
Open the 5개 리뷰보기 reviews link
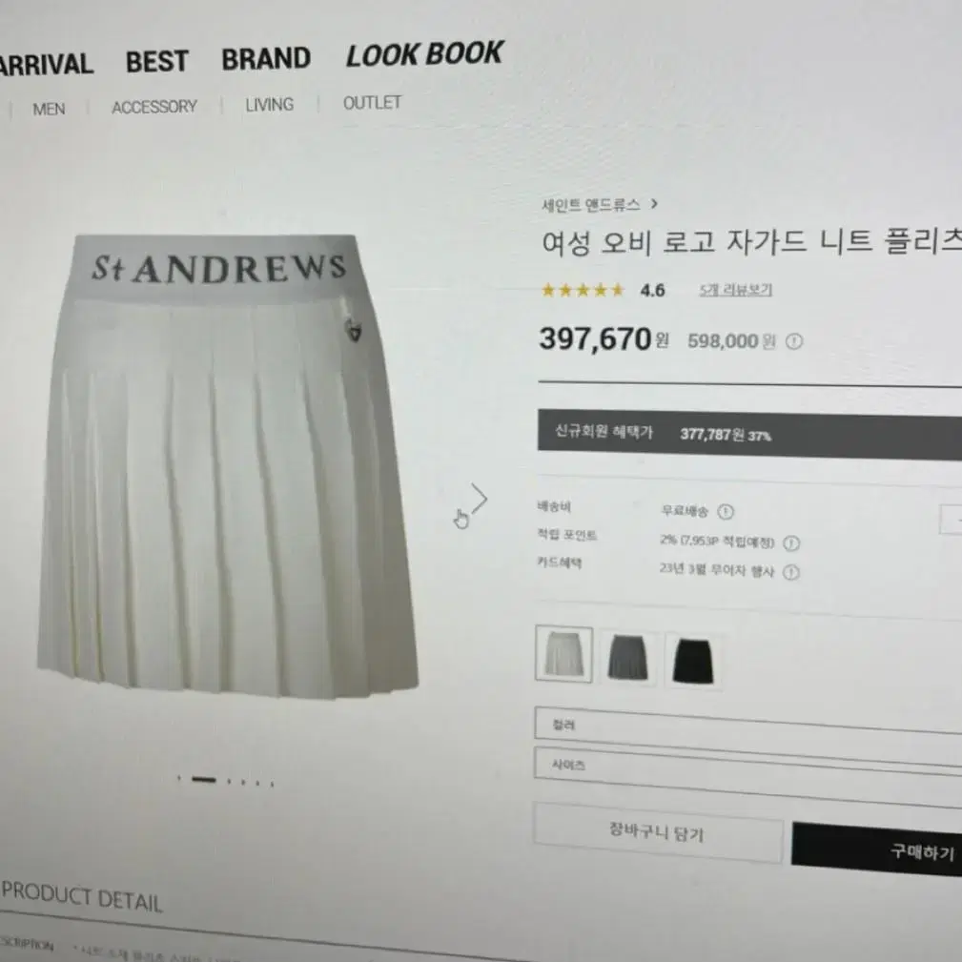pyautogui.click(x=736, y=290)
